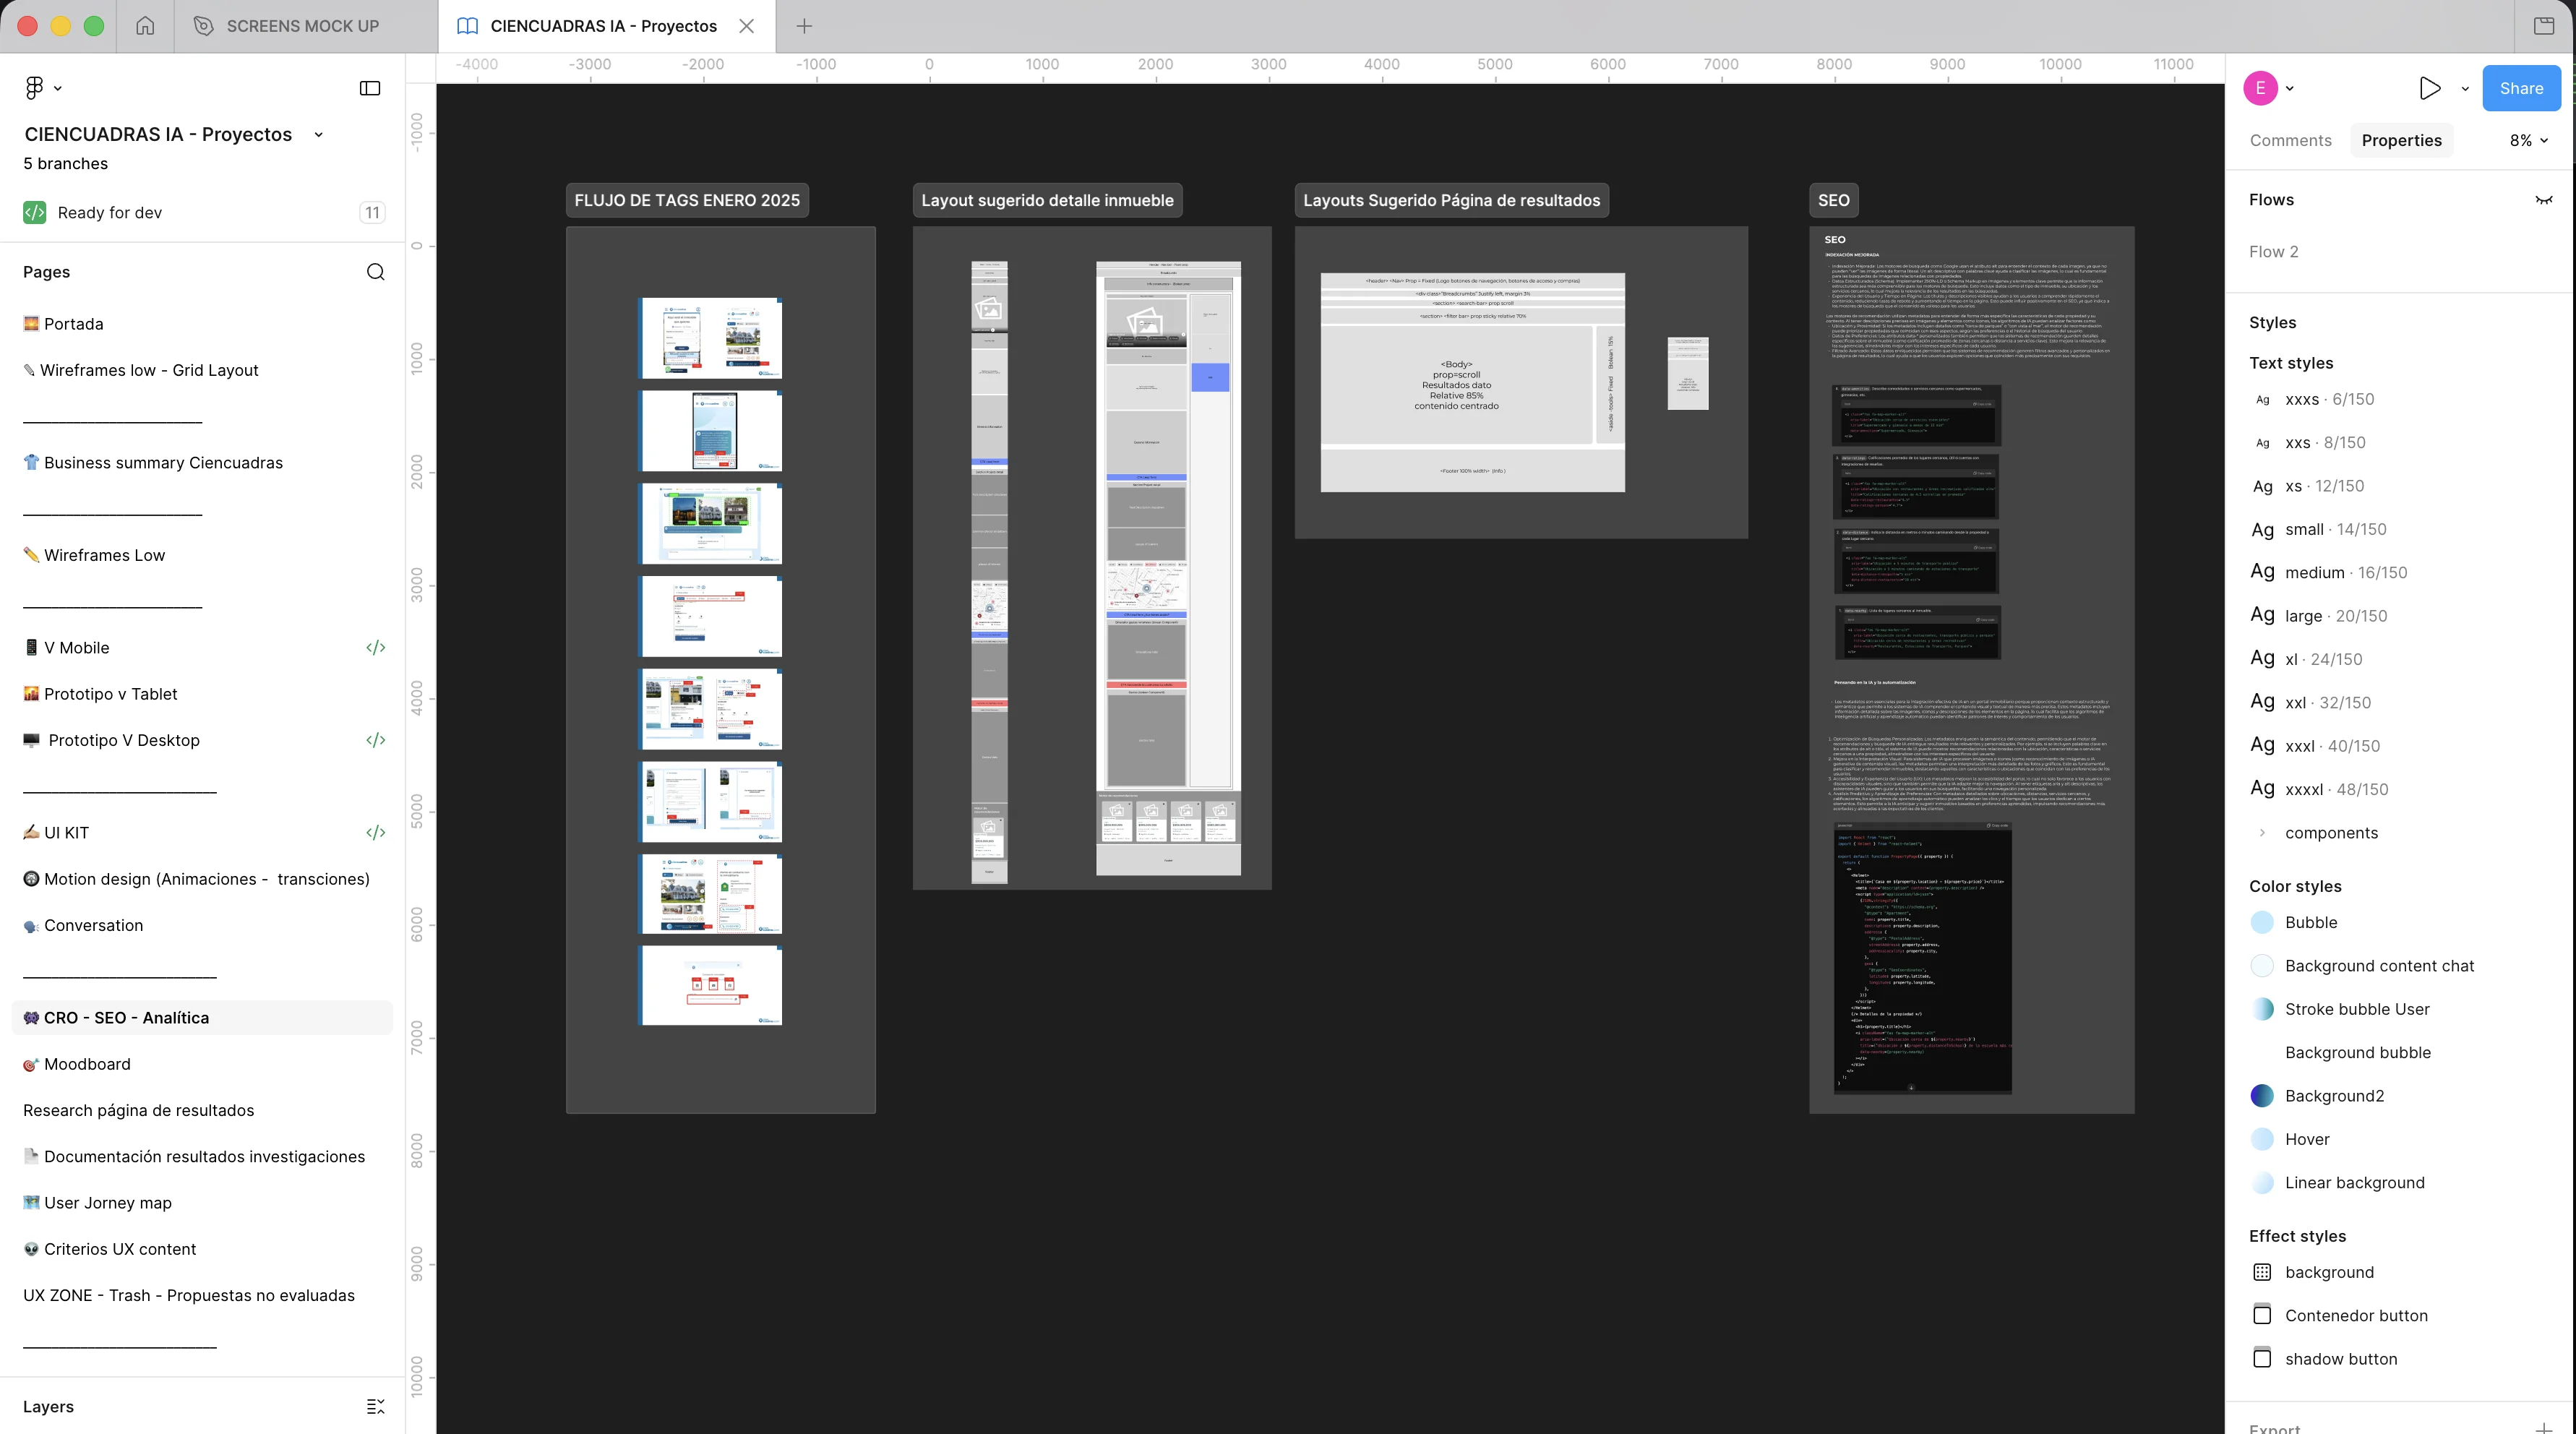Toggle the left sidebar panel icon
The image size is (2576, 1434).
(370, 88)
